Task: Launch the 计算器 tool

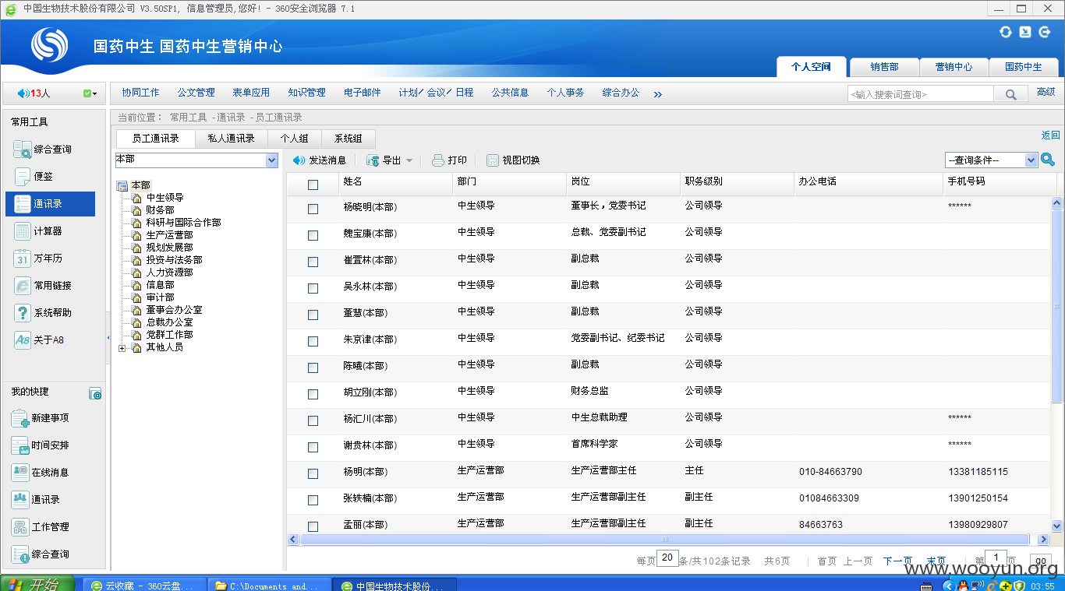Action: tap(38, 231)
